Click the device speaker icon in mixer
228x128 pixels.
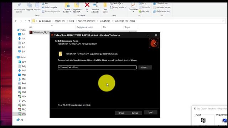203,120
